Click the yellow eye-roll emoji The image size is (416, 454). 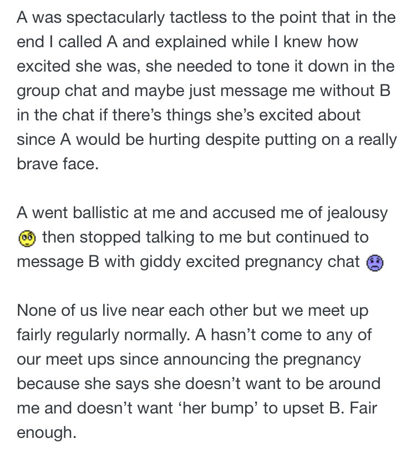click(x=27, y=239)
